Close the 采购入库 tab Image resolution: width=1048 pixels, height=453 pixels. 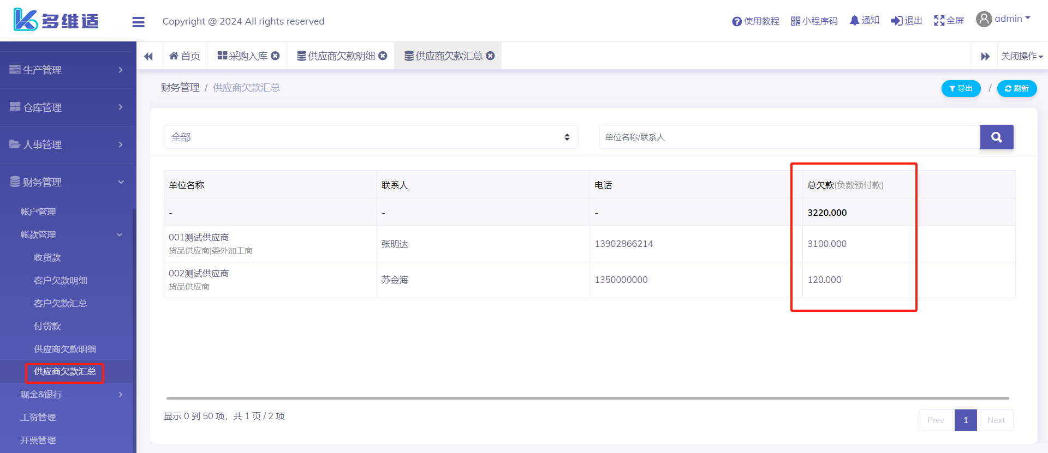[275, 56]
